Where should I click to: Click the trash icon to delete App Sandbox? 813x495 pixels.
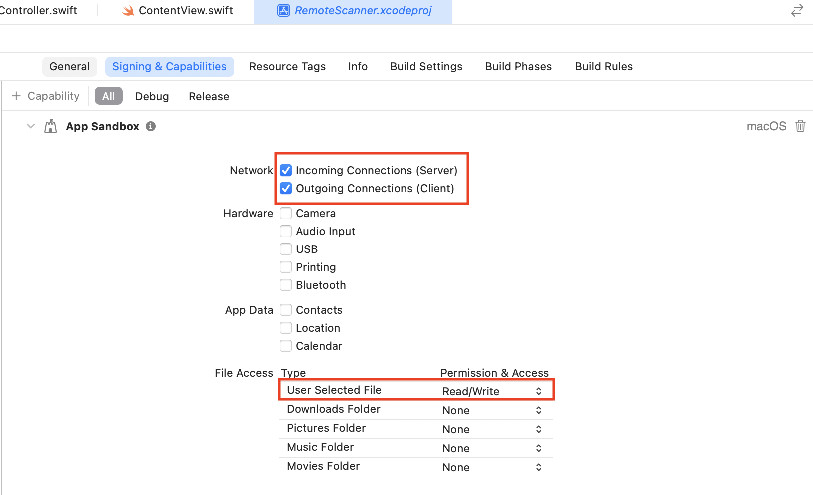pyautogui.click(x=800, y=126)
